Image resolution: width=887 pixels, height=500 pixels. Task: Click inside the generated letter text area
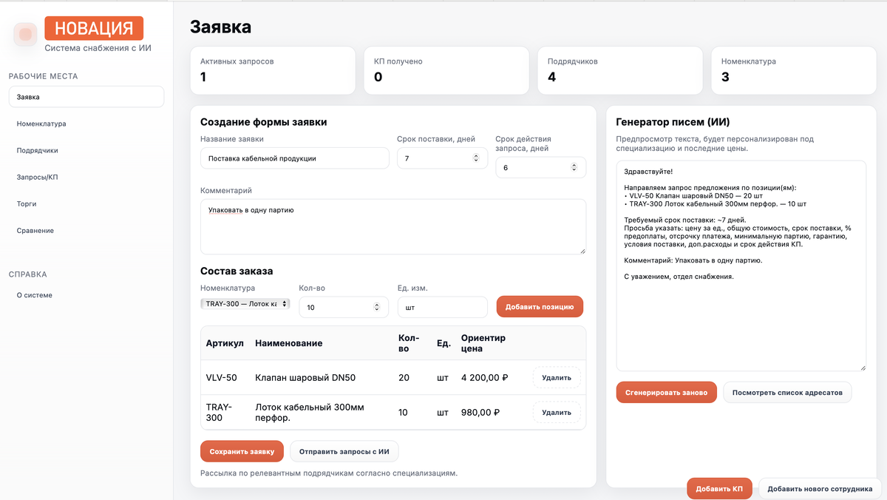pos(741,266)
